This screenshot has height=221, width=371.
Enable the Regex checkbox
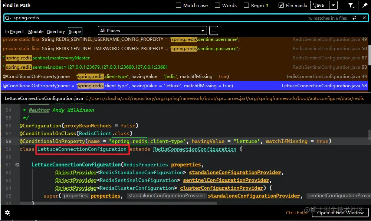(246, 5)
